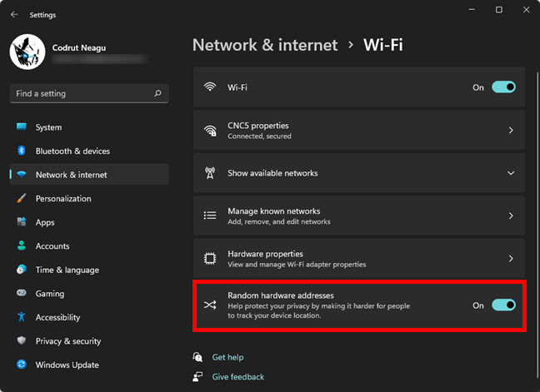Click the Apps icon in sidebar
Viewport: 540px width, 392px height.
pyautogui.click(x=22, y=221)
